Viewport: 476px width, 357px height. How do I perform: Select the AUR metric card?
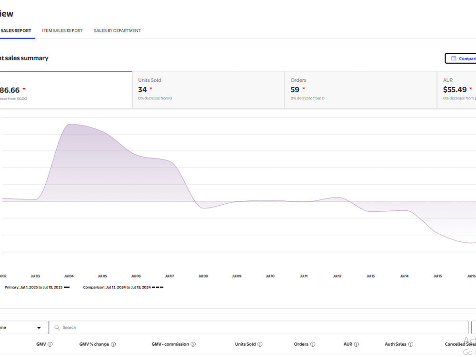456,90
